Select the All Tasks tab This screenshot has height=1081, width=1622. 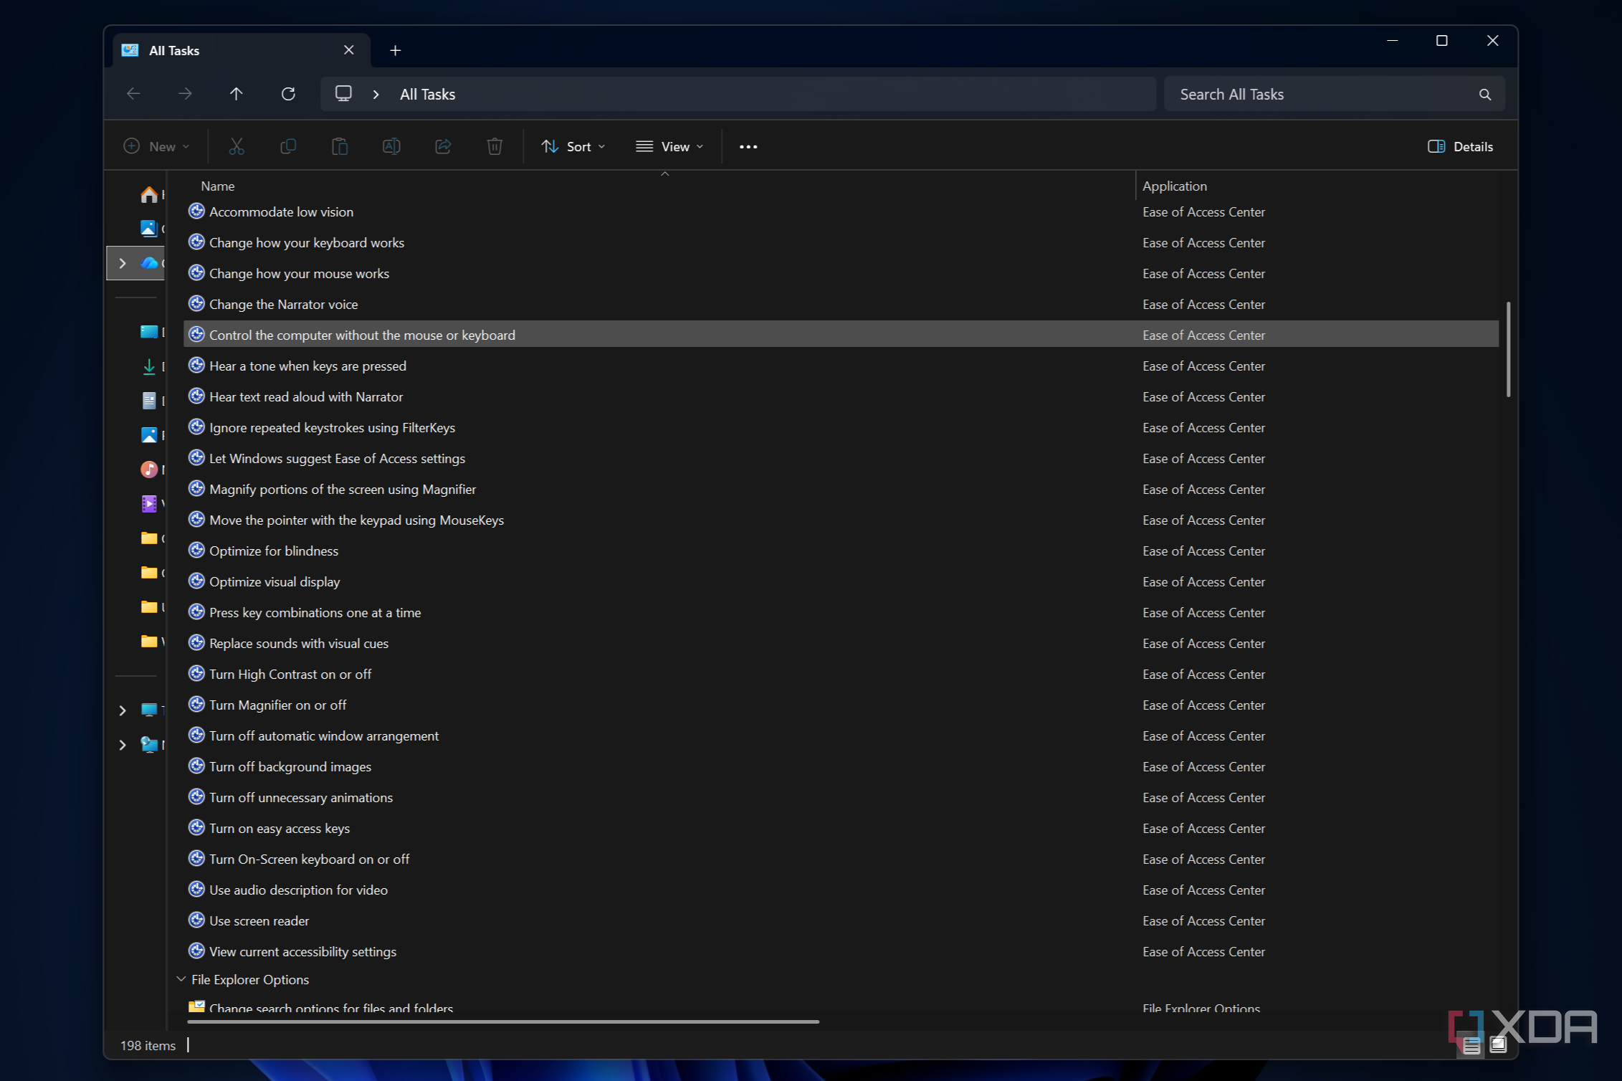coord(242,50)
